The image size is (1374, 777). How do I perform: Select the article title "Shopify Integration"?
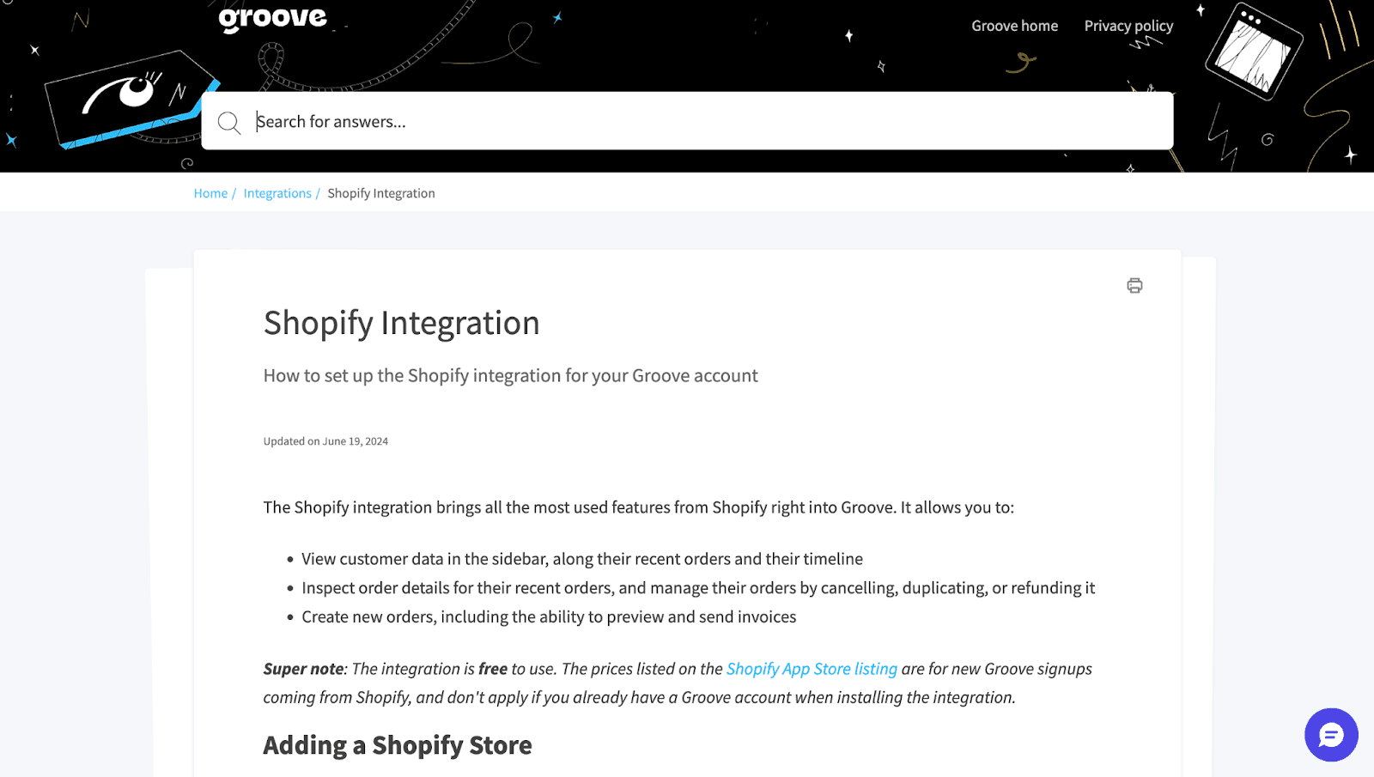tap(401, 323)
